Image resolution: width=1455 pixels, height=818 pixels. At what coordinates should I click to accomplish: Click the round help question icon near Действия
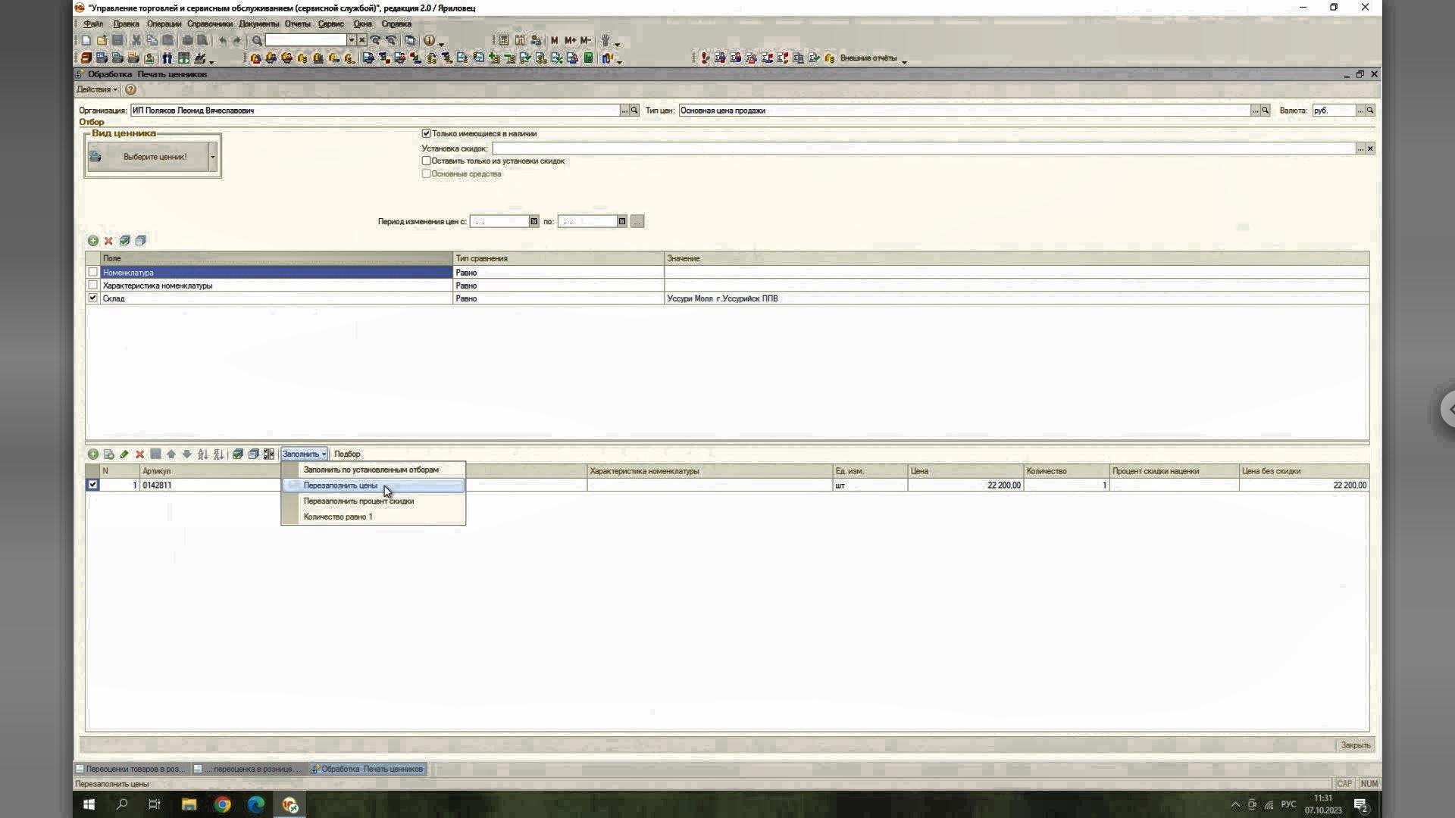click(130, 89)
